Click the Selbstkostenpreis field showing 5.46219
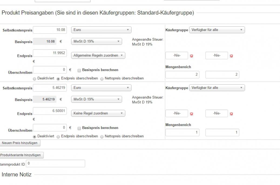280x185 pixels. 50,88
